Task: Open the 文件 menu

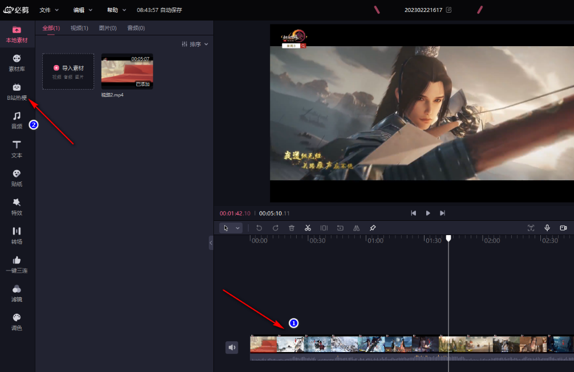Action: 49,10
